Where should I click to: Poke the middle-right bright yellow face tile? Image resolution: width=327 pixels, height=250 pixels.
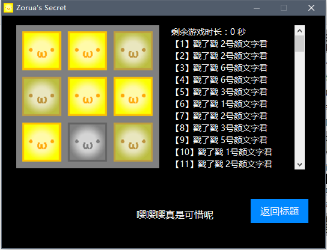pos(133,96)
